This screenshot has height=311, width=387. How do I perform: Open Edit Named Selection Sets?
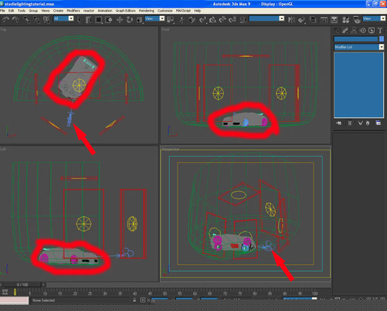tap(243, 19)
